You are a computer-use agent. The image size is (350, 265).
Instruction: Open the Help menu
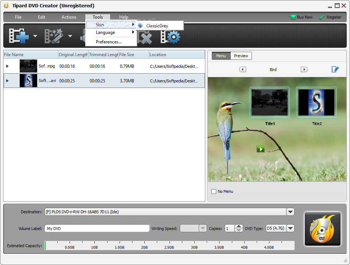124,17
